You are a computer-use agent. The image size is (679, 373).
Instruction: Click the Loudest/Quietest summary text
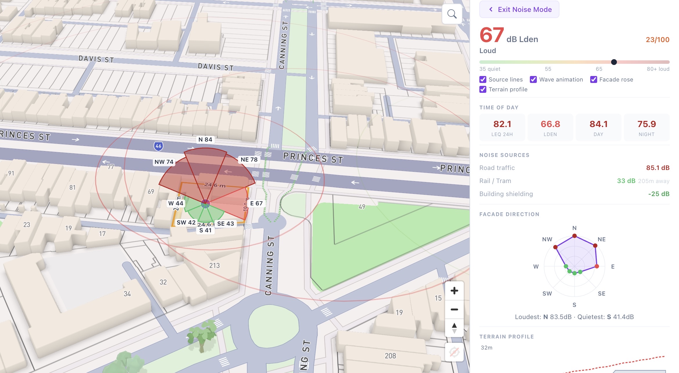(575, 317)
